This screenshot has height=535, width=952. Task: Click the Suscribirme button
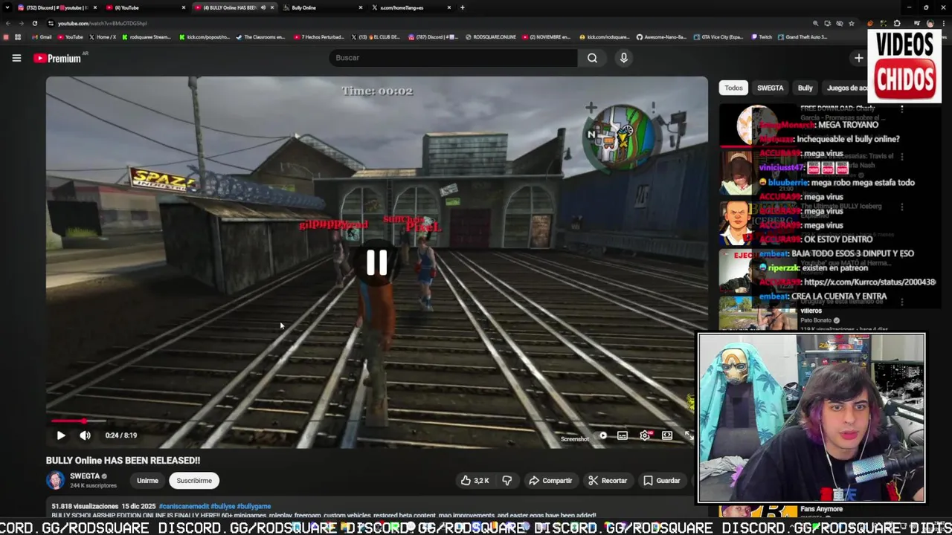point(194,481)
